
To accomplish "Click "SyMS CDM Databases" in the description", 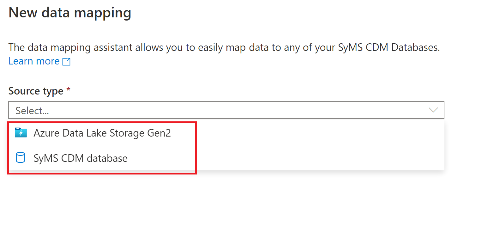I will (x=388, y=47).
